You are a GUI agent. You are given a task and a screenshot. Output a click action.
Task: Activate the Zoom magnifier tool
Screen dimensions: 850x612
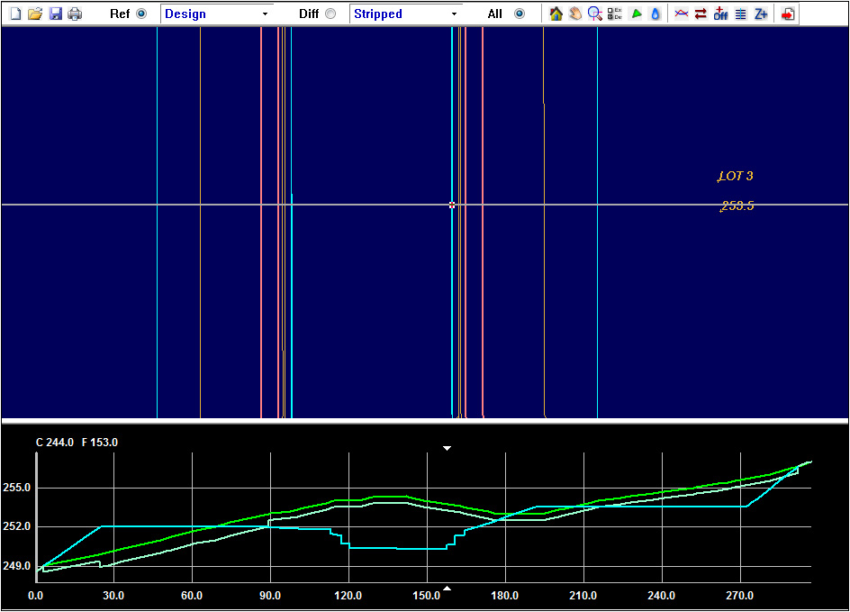(595, 14)
